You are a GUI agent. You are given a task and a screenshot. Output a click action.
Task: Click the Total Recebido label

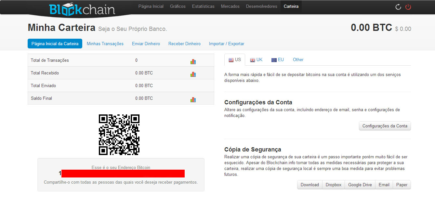point(45,73)
